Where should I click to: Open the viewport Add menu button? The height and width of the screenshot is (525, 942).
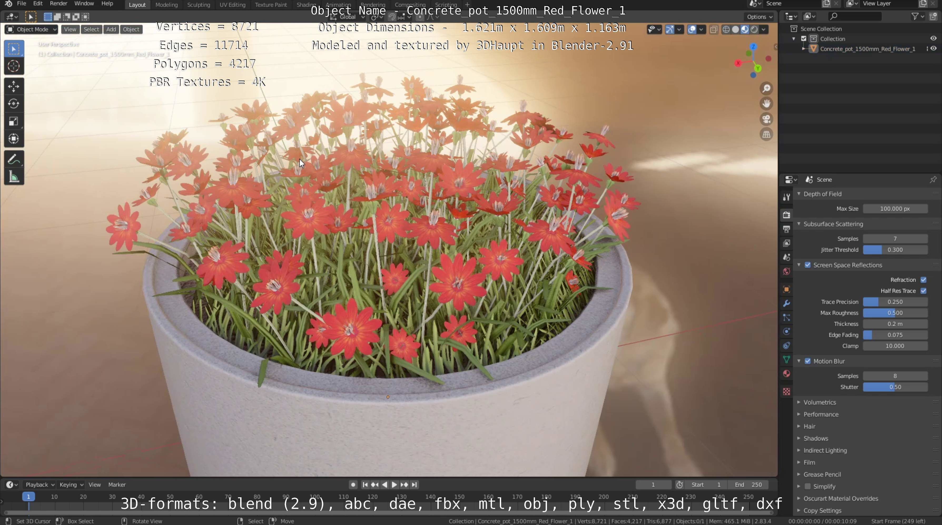click(111, 30)
